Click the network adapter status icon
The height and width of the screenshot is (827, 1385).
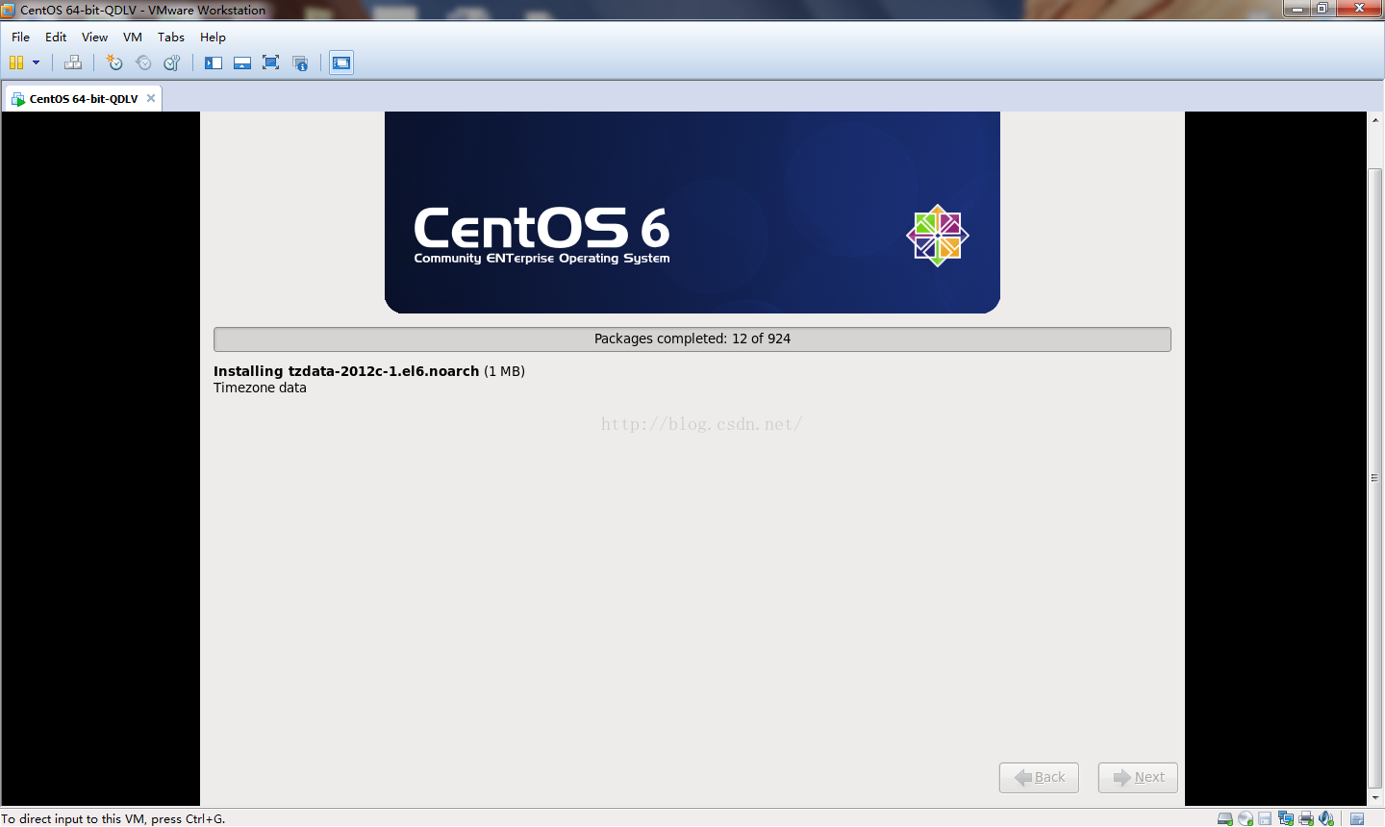(x=1286, y=818)
